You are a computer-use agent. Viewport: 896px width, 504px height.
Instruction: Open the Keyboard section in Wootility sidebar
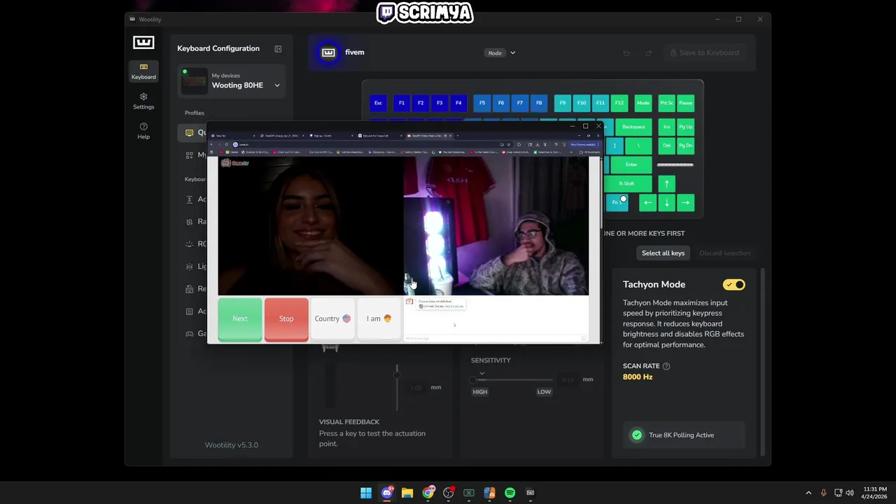pos(143,71)
